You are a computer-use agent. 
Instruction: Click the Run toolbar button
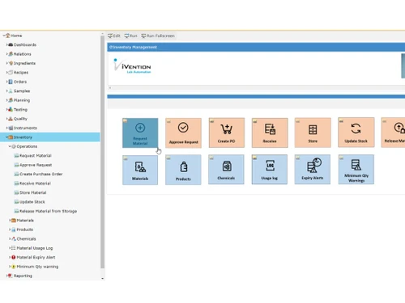point(130,36)
